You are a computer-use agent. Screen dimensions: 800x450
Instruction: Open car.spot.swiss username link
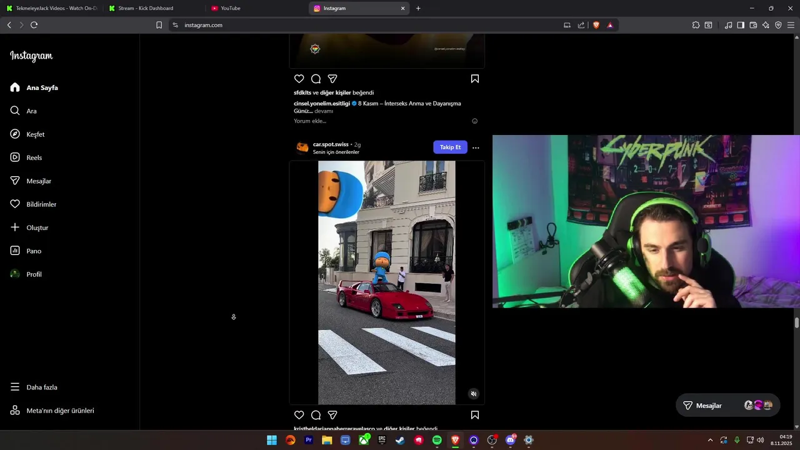(331, 144)
